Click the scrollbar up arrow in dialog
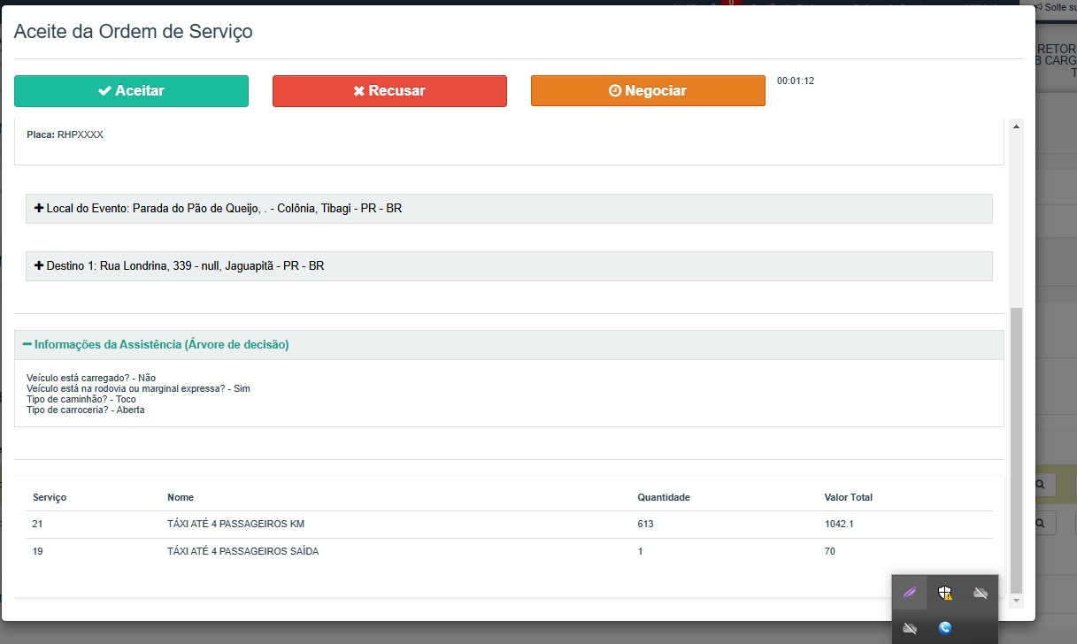The image size is (1077, 644). tap(1016, 127)
